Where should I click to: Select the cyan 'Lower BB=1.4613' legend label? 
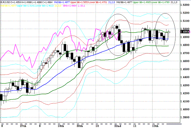(x=44, y=6)
